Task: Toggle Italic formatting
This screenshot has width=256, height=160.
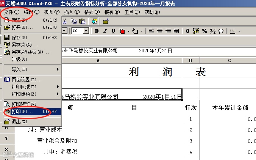Action: pyautogui.click(x=105, y=31)
